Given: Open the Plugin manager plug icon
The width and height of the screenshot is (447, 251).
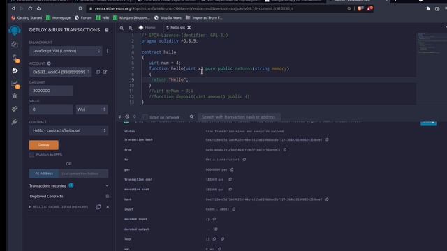Looking at the screenshot, I should [15, 122].
